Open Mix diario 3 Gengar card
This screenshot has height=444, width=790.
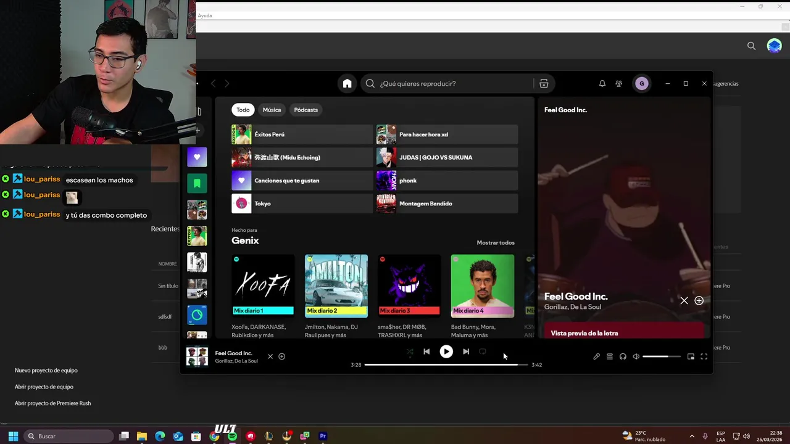[x=409, y=295]
